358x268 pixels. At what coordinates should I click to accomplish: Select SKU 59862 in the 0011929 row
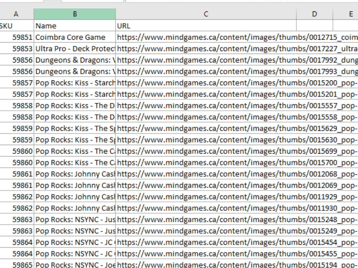tap(16, 197)
